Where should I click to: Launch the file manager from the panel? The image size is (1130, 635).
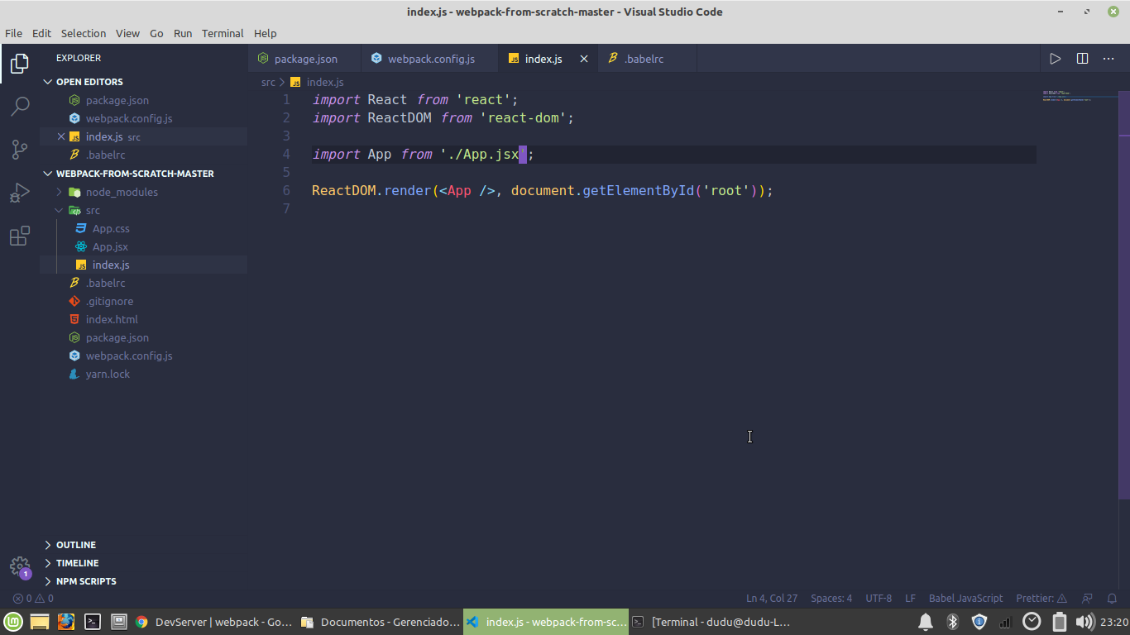click(40, 622)
